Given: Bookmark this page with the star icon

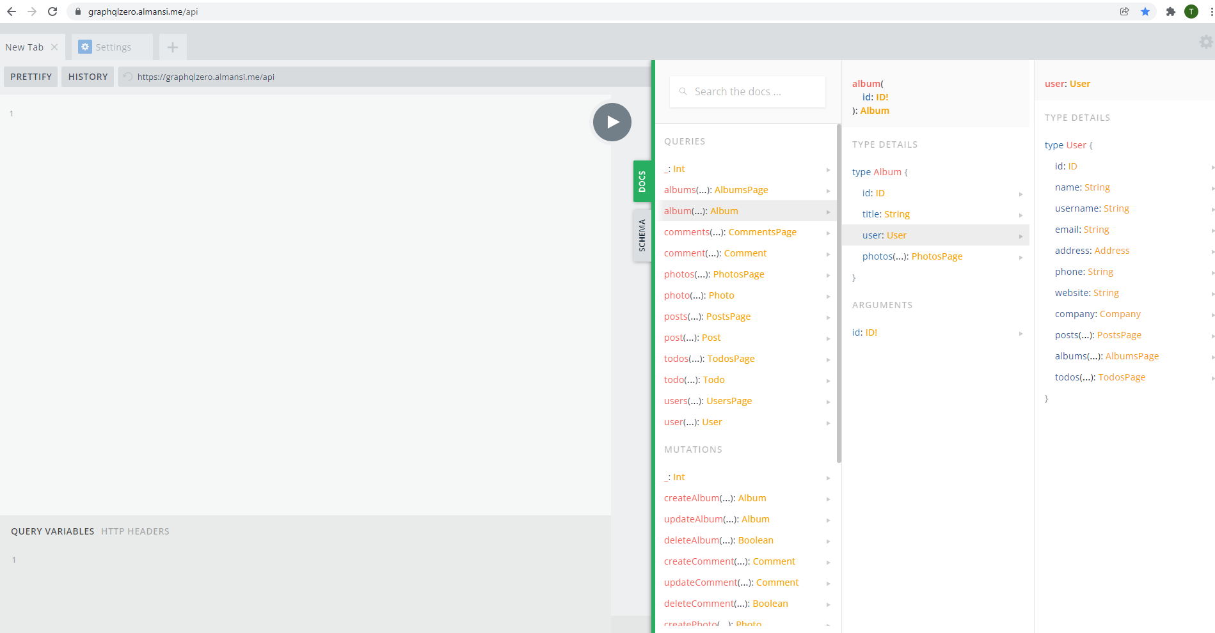Looking at the screenshot, I should pyautogui.click(x=1145, y=12).
